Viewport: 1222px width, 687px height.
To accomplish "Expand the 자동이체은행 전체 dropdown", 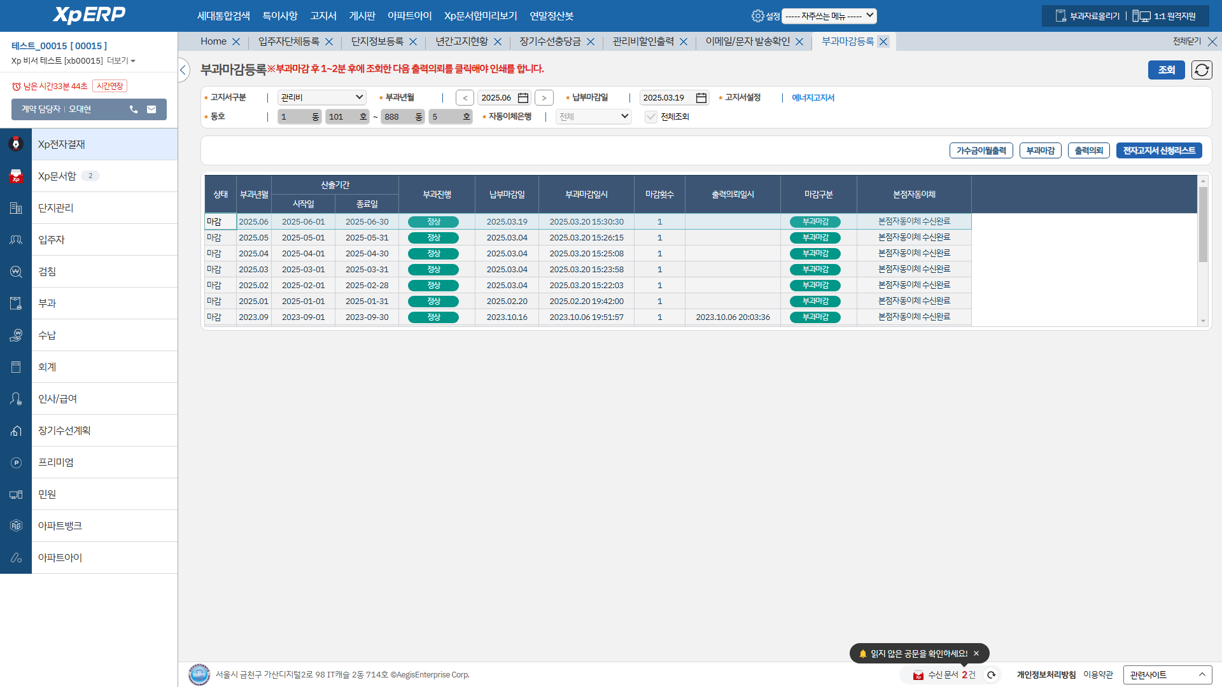I will [x=593, y=116].
